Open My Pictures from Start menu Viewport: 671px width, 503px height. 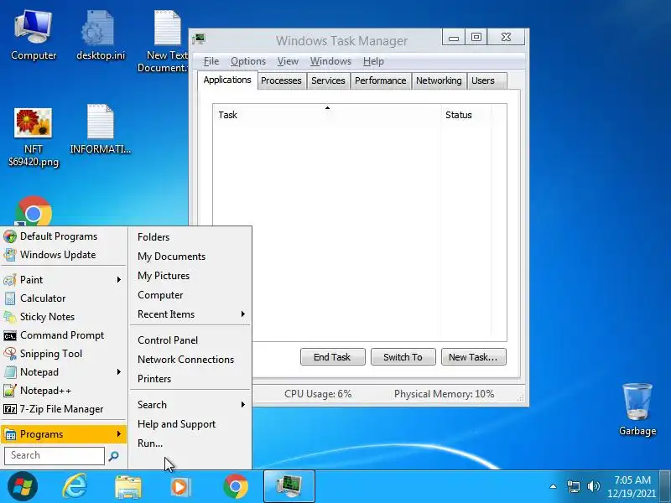point(190,276)
